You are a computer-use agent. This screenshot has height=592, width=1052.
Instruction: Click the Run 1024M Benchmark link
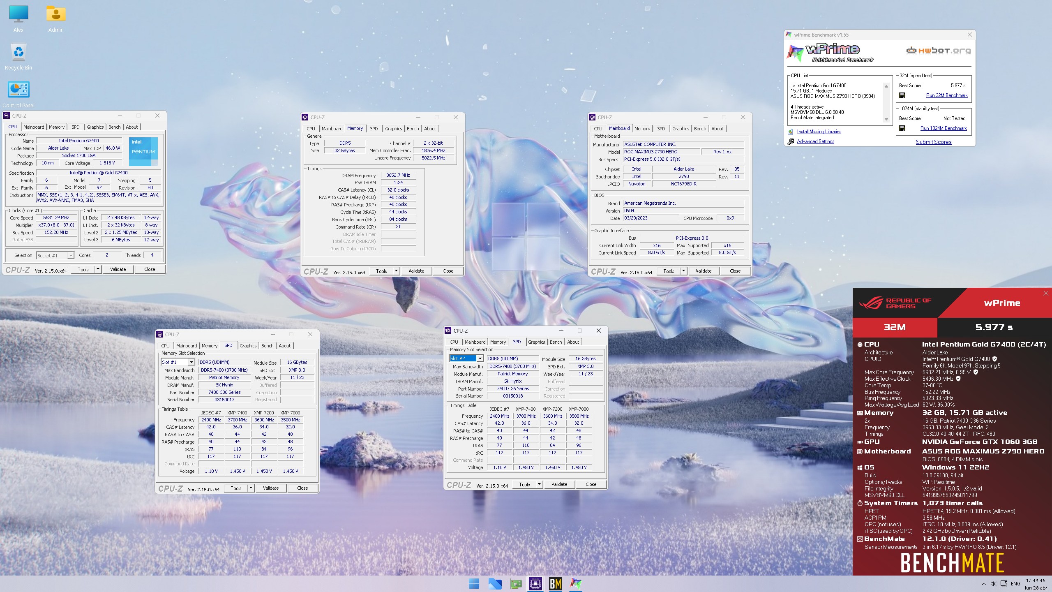pyautogui.click(x=944, y=128)
